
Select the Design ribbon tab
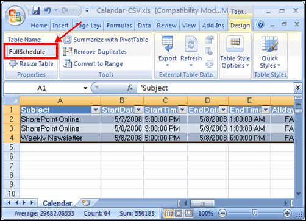pyautogui.click(x=240, y=26)
